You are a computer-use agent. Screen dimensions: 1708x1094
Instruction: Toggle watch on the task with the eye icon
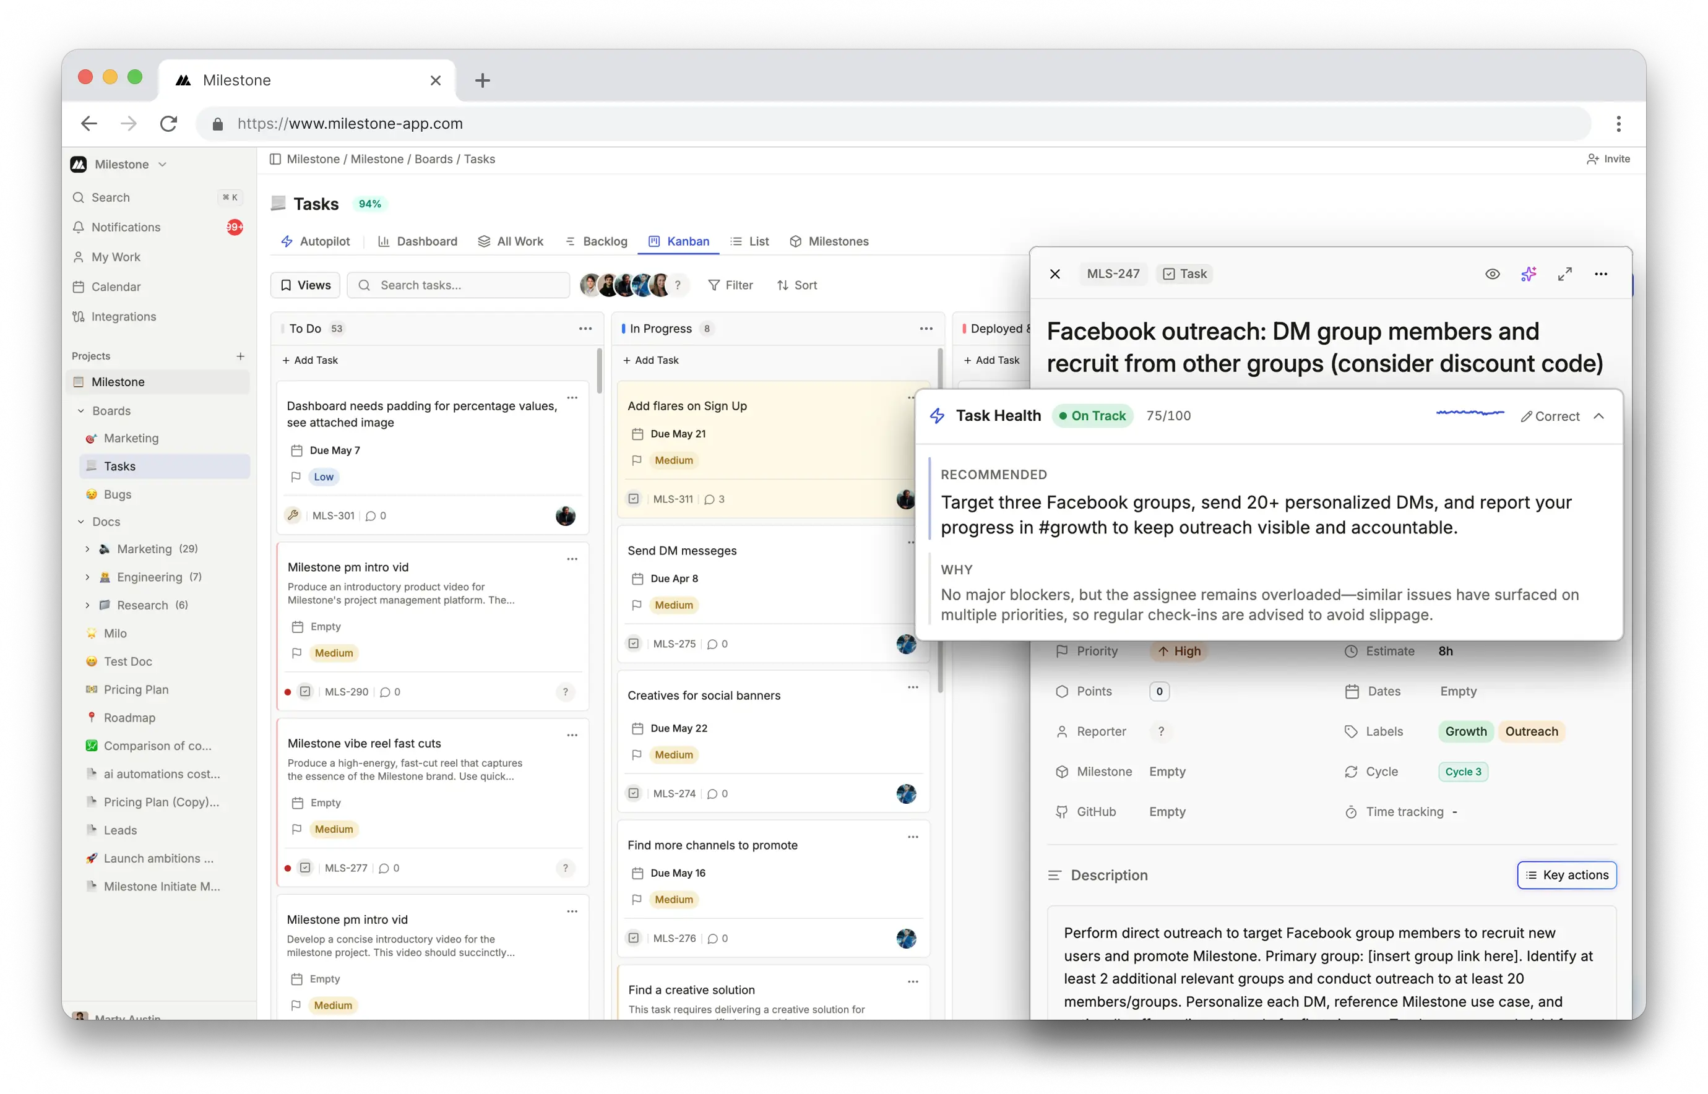point(1492,273)
